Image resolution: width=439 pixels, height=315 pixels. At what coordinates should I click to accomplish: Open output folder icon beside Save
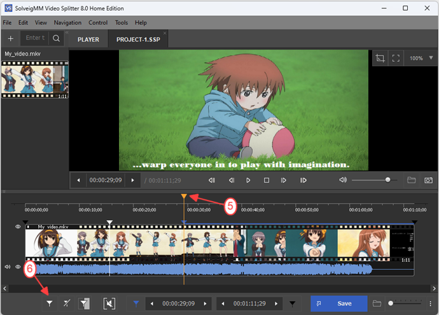[377, 304]
